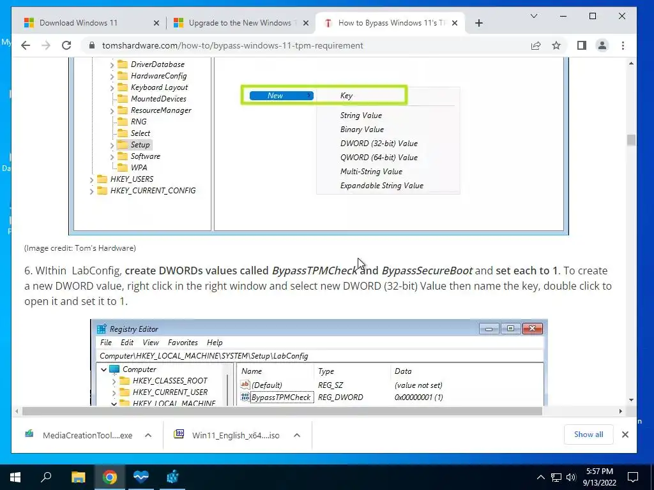View site security lock information
The image size is (654, 490).
(92, 45)
